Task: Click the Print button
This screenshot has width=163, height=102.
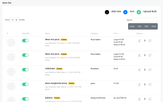Action: 154,26
